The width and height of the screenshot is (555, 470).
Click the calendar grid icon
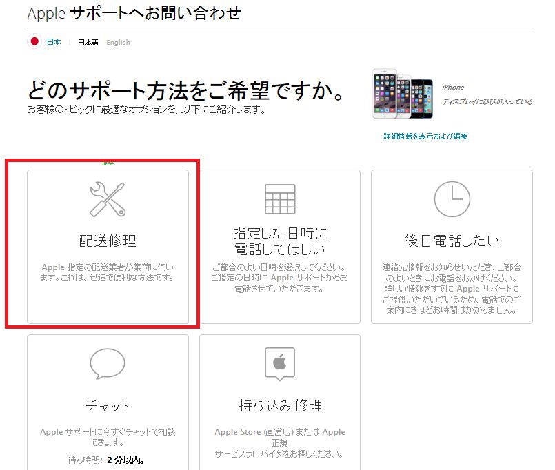(280, 199)
